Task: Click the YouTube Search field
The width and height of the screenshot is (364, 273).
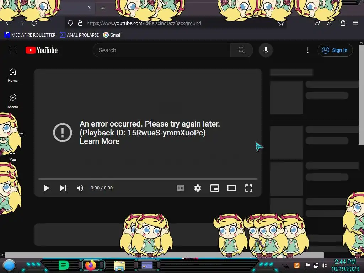Action: 162,50
